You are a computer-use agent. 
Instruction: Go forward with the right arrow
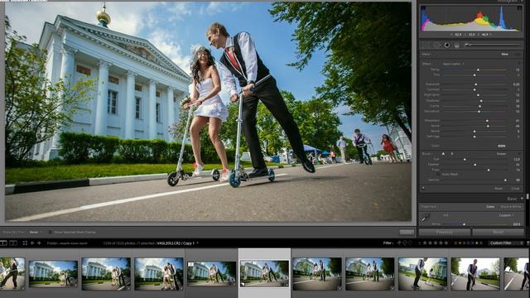tap(39, 243)
